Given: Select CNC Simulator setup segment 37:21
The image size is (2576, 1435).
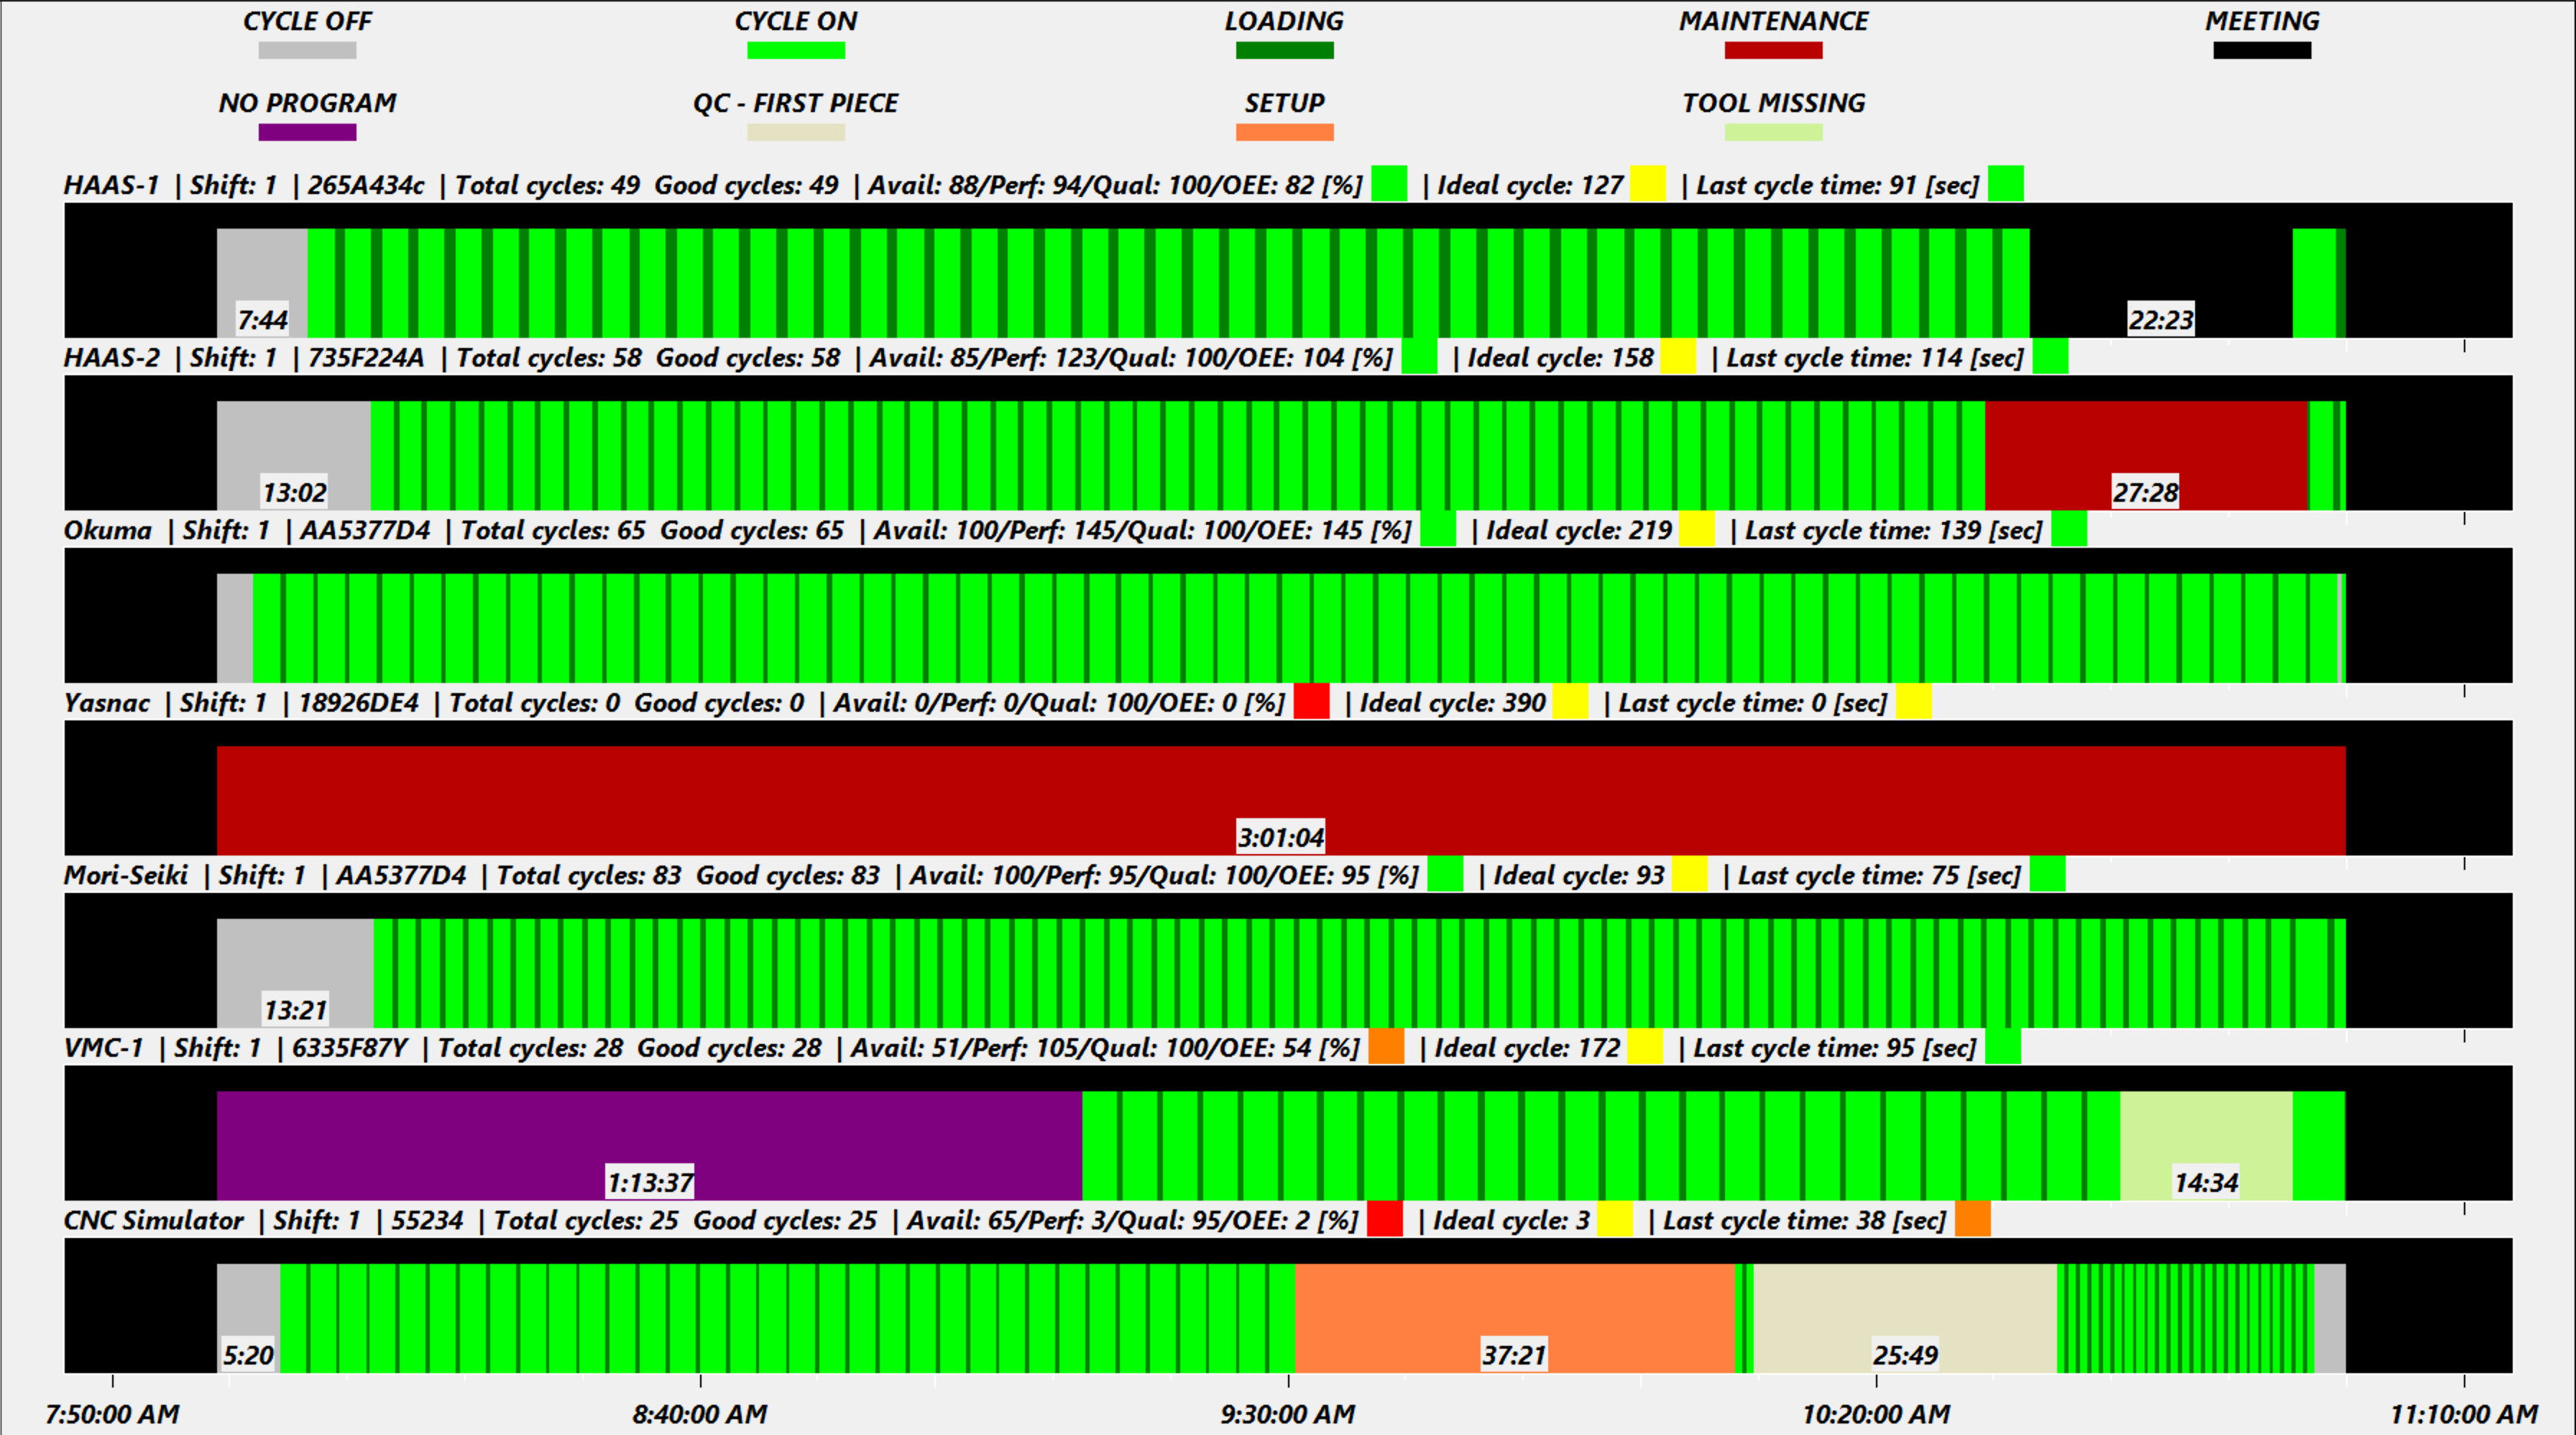Looking at the screenshot, I should tap(1515, 1318).
